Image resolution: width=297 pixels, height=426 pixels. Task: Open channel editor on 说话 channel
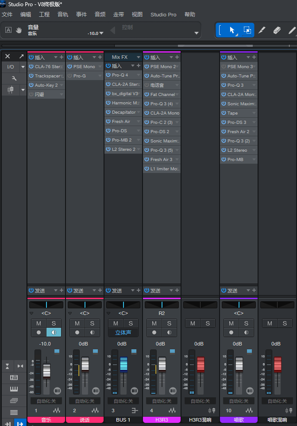coord(96,391)
